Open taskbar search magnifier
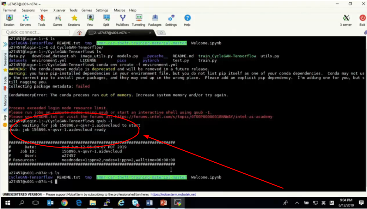 [x=22, y=203]
